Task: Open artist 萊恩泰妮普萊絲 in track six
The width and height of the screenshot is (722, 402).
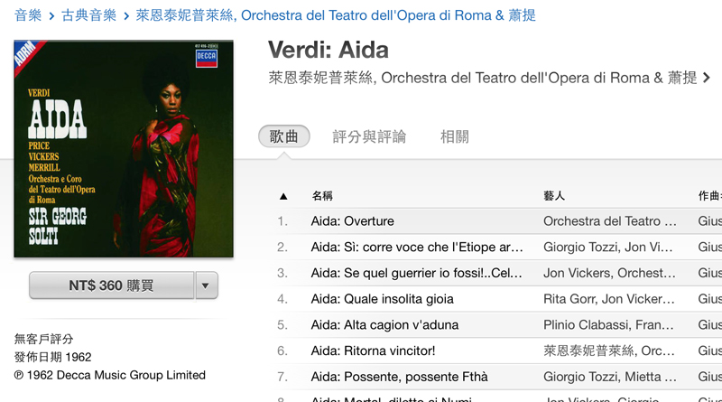Action: coord(608,351)
